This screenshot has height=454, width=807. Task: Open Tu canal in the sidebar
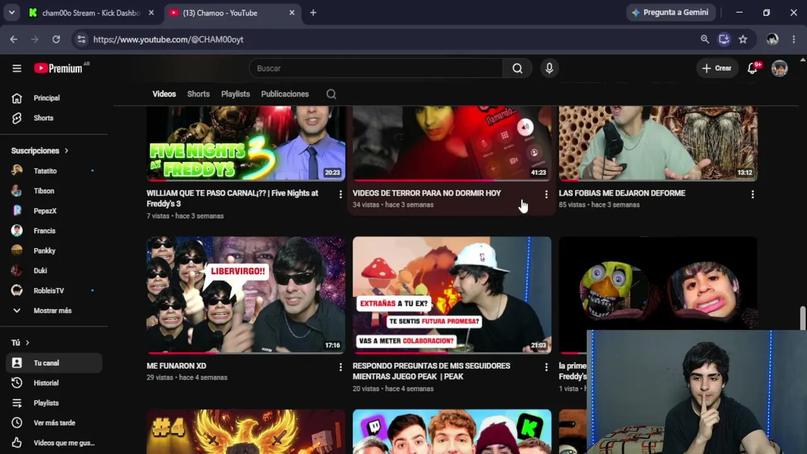54,363
